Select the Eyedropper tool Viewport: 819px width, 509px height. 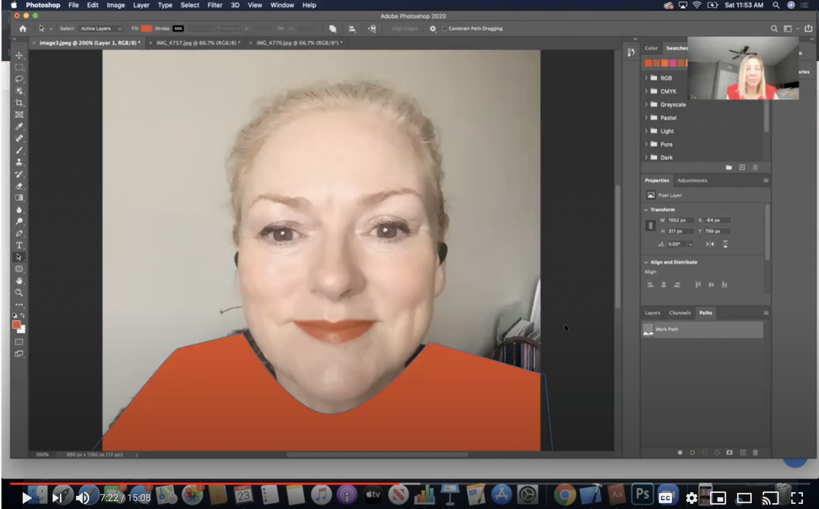click(x=19, y=127)
